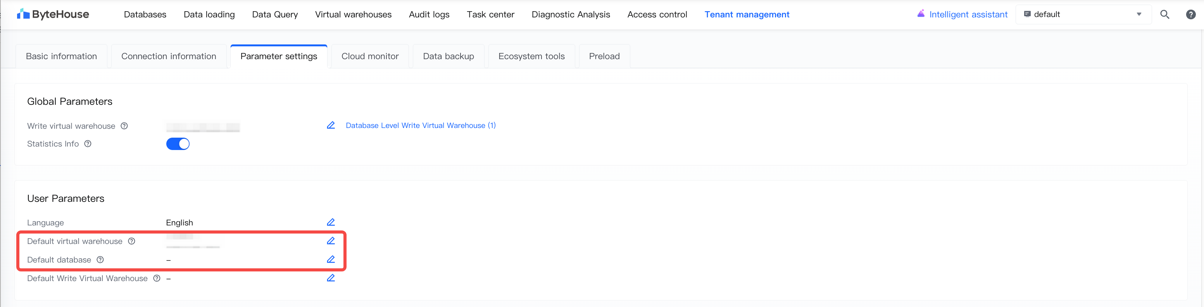Switch to the Connection information tab
The width and height of the screenshot is (1204, 307).
(169, 56)
